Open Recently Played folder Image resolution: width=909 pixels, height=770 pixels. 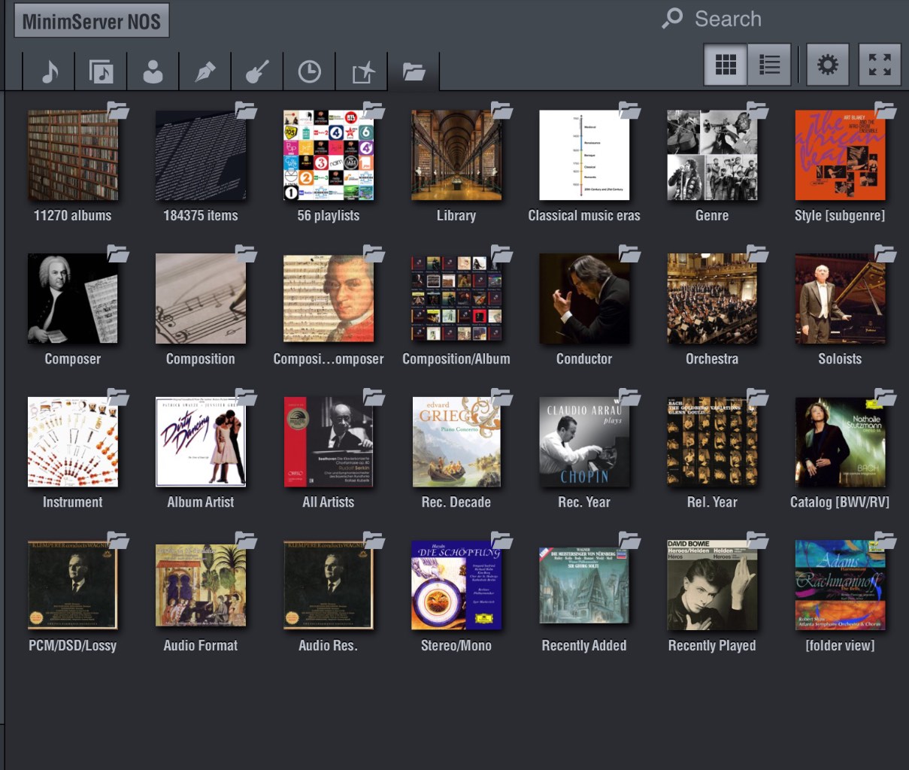point(712,585)
